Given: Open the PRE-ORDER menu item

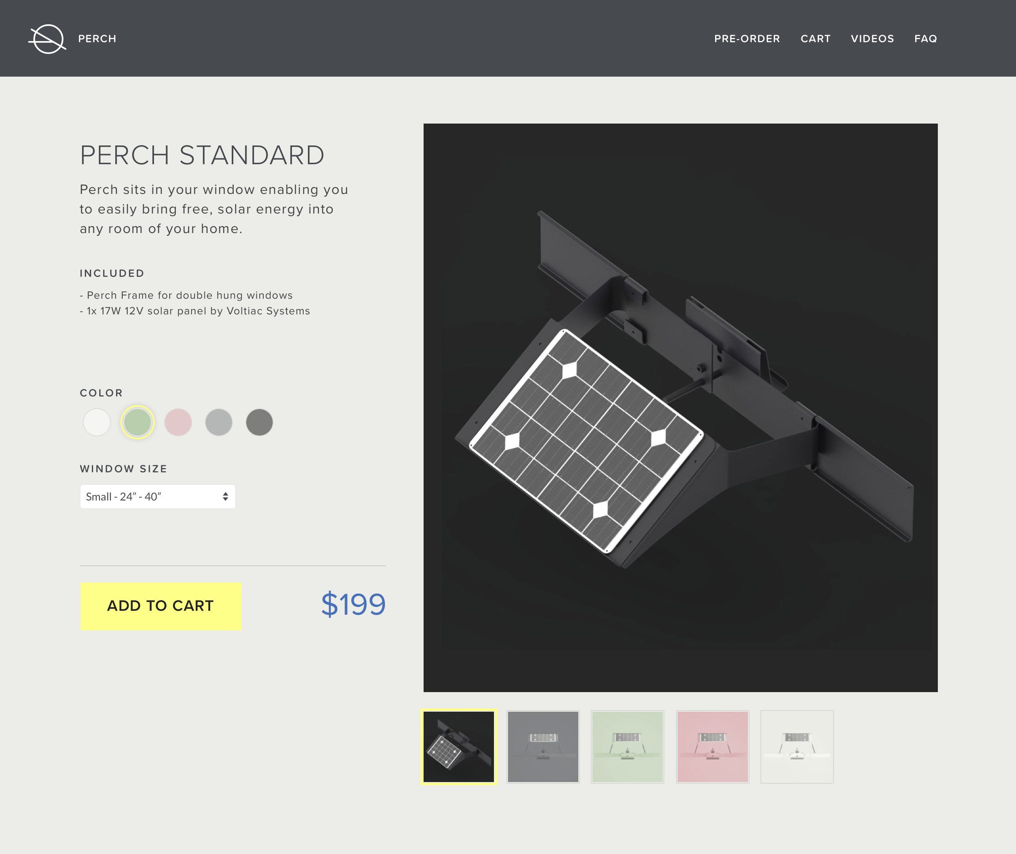Looking at the screenshot, I should pos(747,39).
